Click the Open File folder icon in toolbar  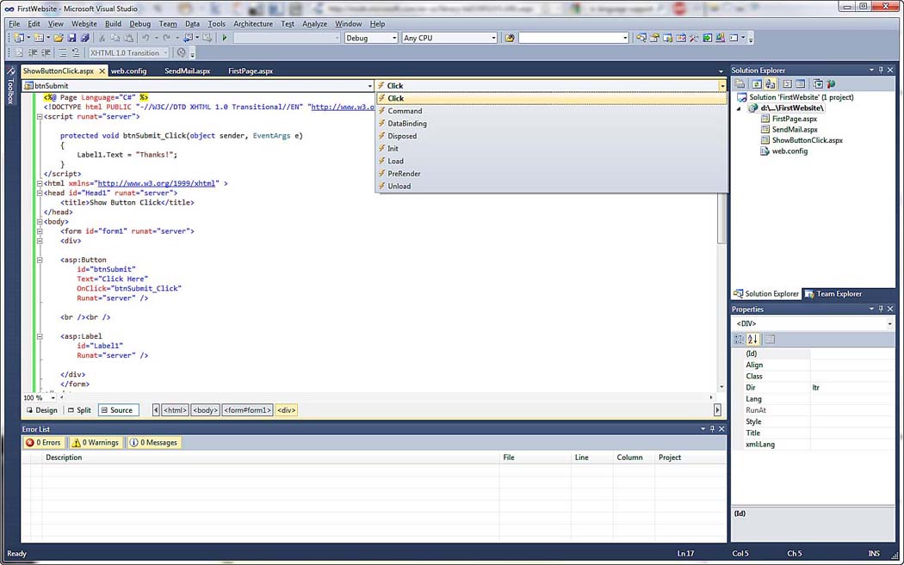coord(59,38)
